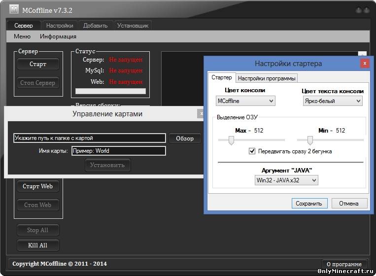
Task: Click the Kill All button
Action: (x=38, y=245)
